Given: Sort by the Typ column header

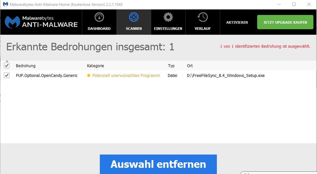Looking at the screenshot, I should click(171, 66).
